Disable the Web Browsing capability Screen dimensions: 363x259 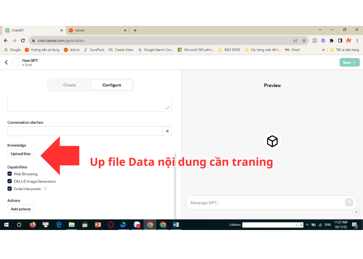point(10,174)
